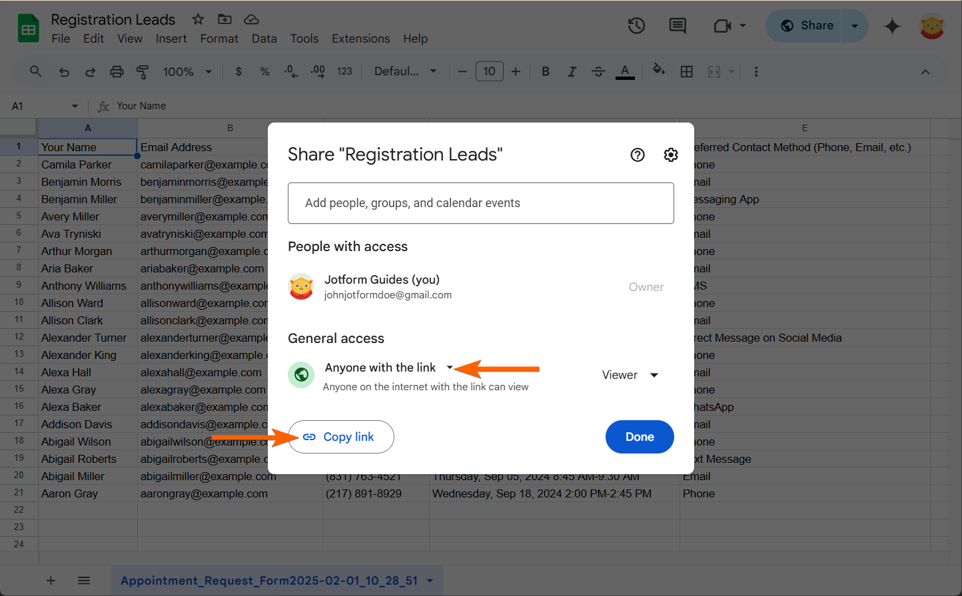This screenshot has height=596, width=962.
Task: Click the main Share button
Action: (805, 26)
